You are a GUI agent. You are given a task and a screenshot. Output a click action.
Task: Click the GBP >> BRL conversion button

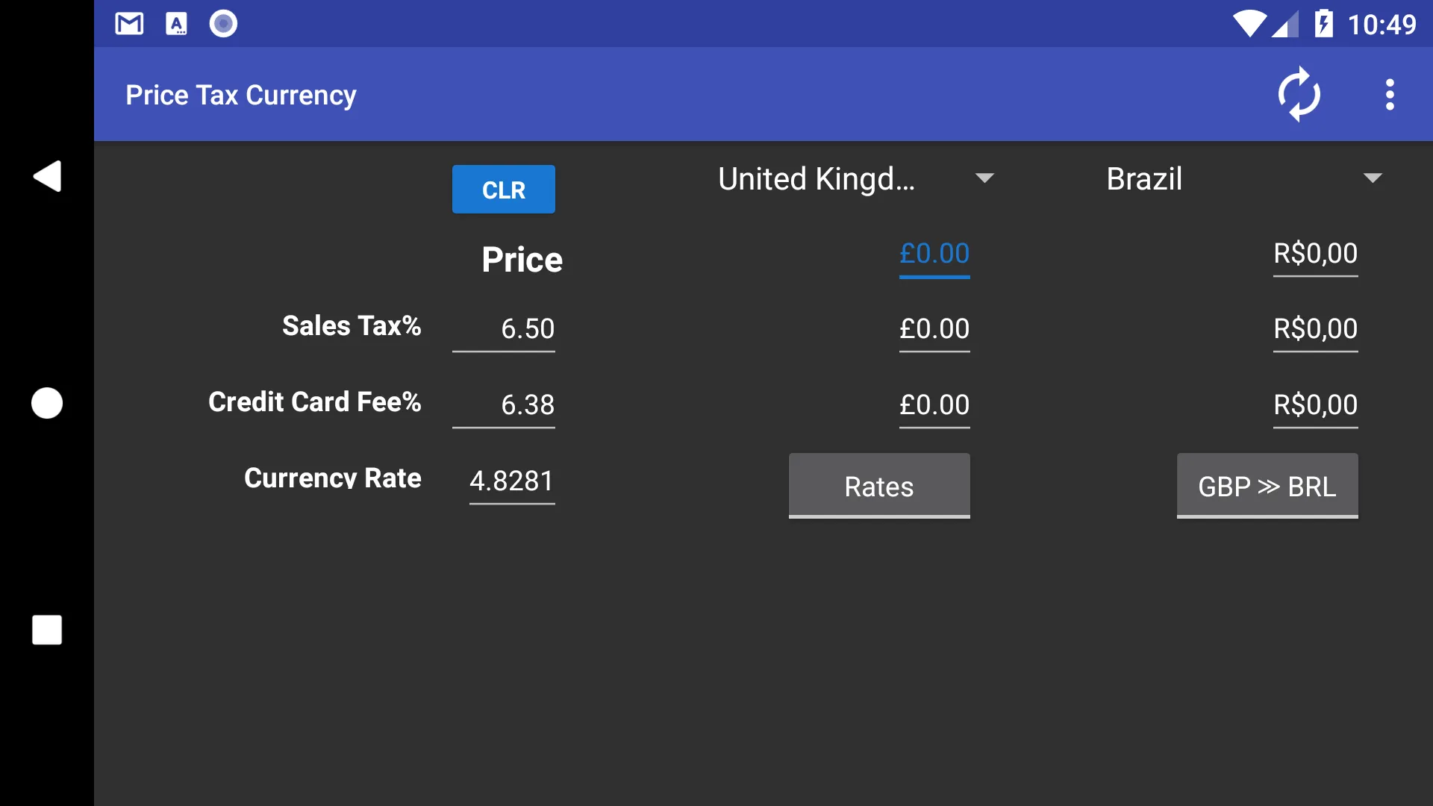coord(1267,485)
